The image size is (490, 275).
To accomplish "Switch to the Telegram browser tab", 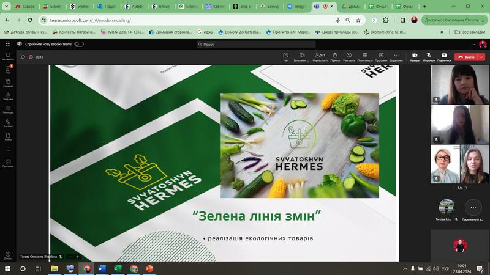I will (297, 6).
